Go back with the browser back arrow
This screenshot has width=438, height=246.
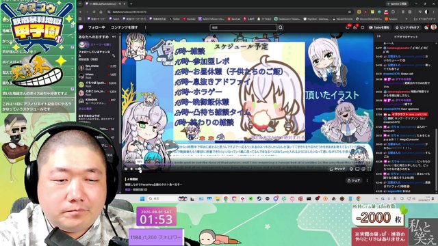tap(81, 12)
